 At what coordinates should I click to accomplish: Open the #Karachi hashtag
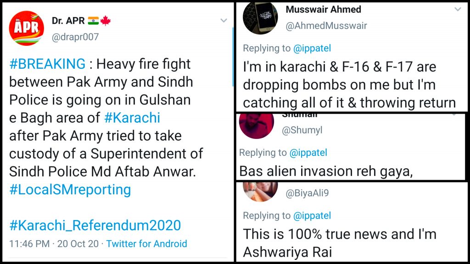coord(132,118)
